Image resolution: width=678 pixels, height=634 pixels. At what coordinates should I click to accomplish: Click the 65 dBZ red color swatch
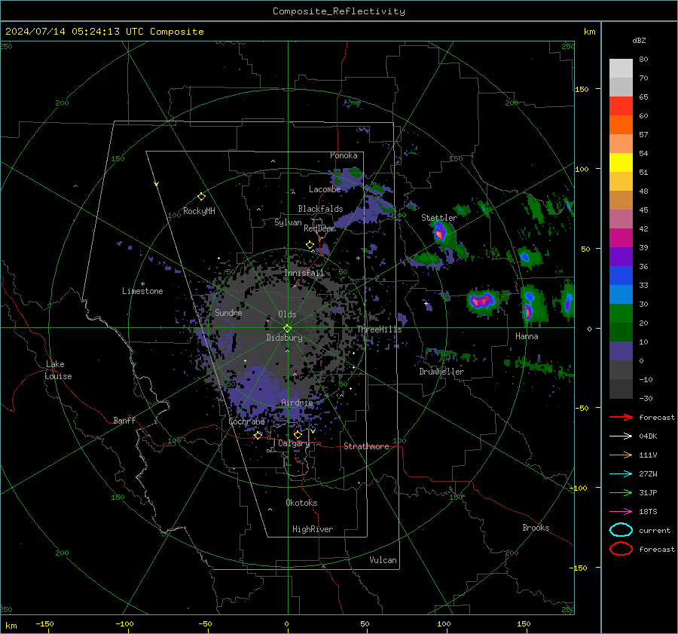621,106
